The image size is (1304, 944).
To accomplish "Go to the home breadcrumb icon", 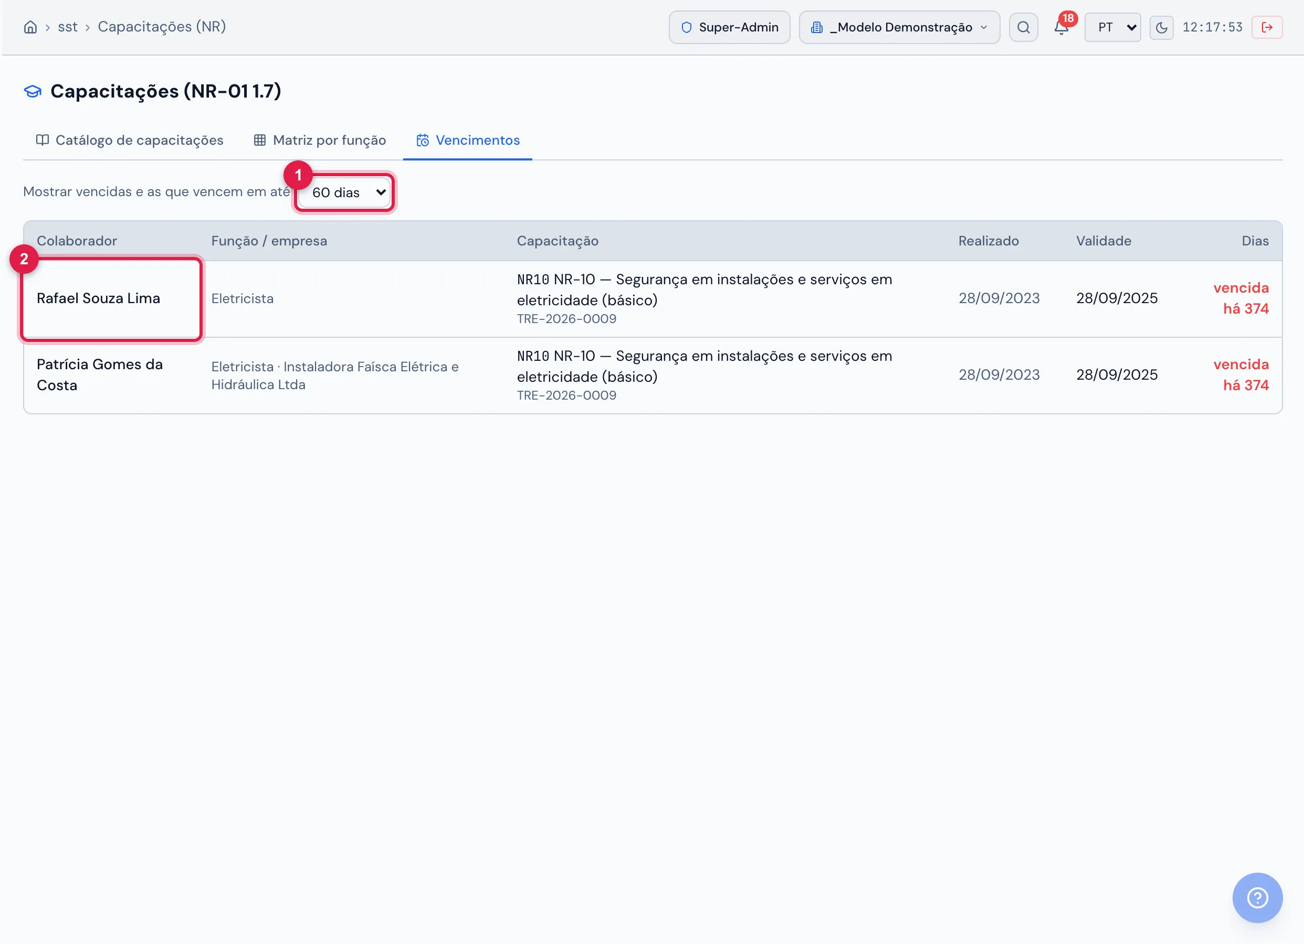I will click(30, 27).
